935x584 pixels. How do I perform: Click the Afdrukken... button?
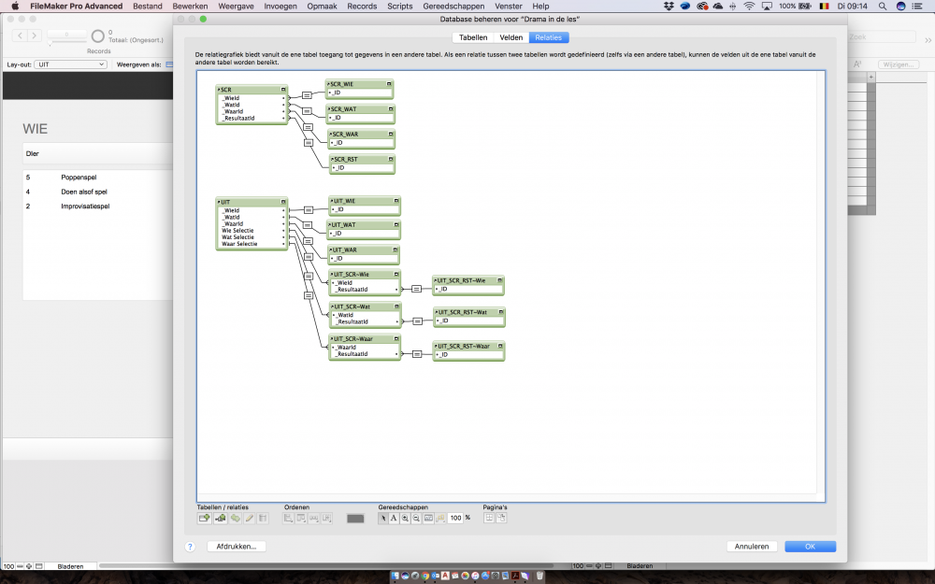(237, 547)
